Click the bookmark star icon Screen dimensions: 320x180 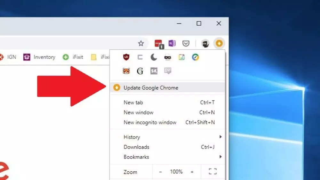141,43
